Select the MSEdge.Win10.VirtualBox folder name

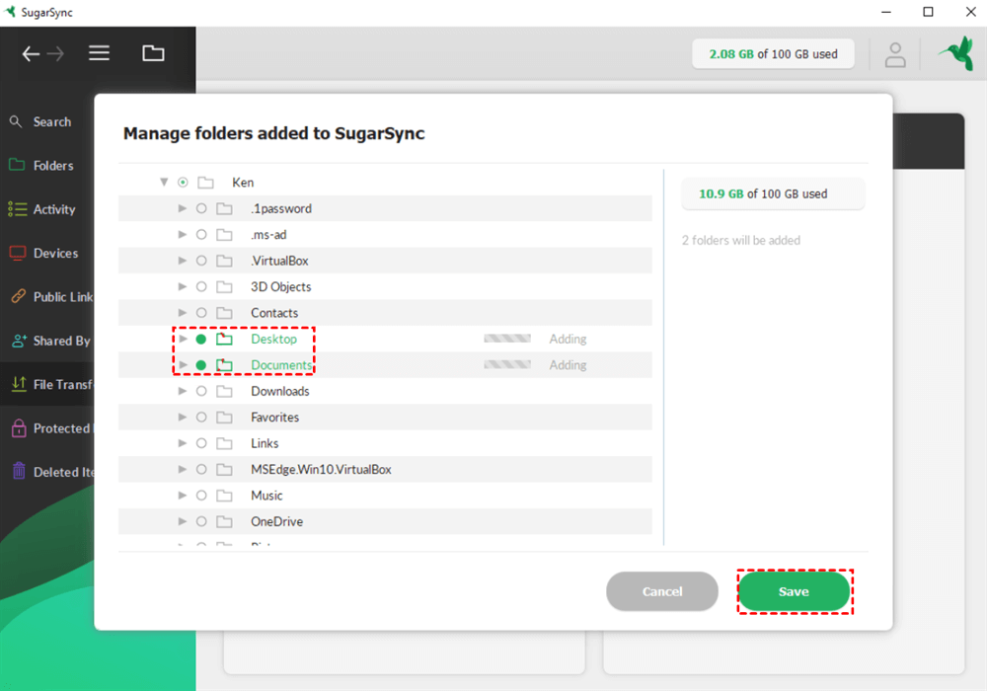tap(321, 470)
